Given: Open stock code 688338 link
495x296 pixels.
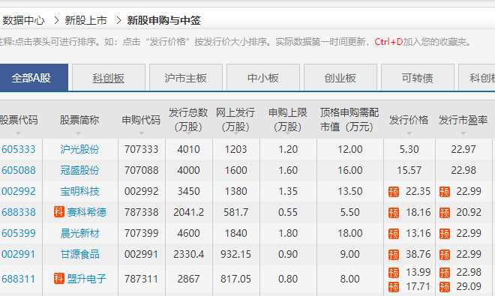Looking at the screenshot, I should tap(19, 212).
